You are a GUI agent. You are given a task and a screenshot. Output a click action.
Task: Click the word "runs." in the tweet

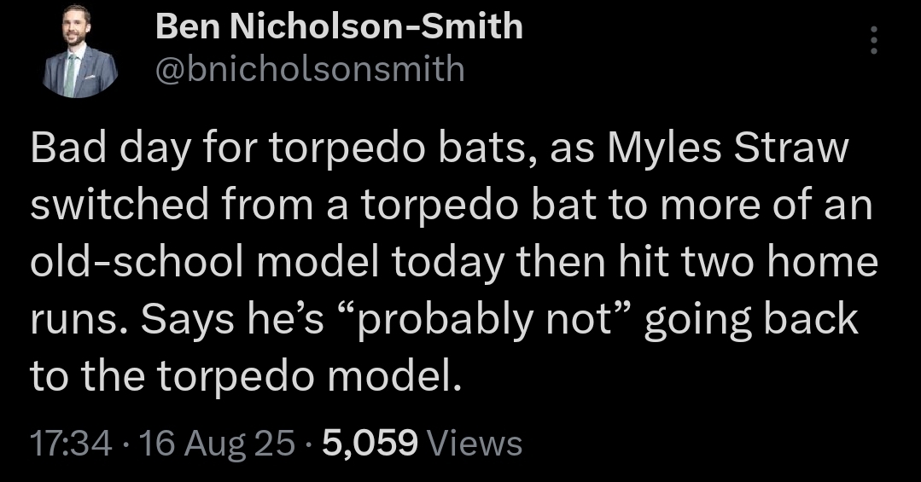click(x=78, y=318)
